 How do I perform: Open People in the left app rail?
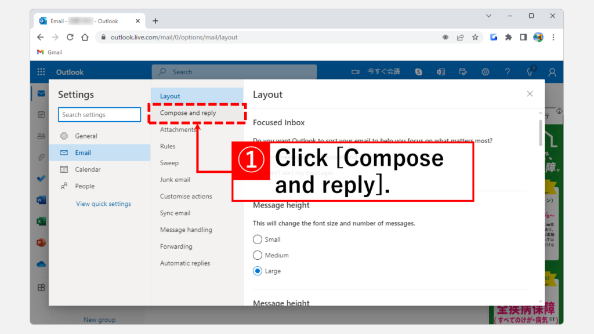41,136
